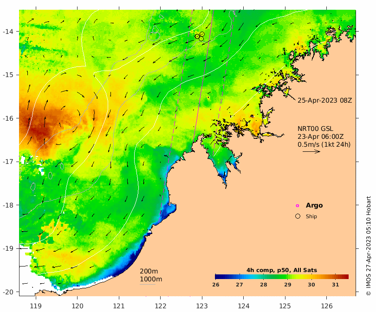Click the grey 1000m legend line sample
Screen dimensions: 376x312
point(148,285)
